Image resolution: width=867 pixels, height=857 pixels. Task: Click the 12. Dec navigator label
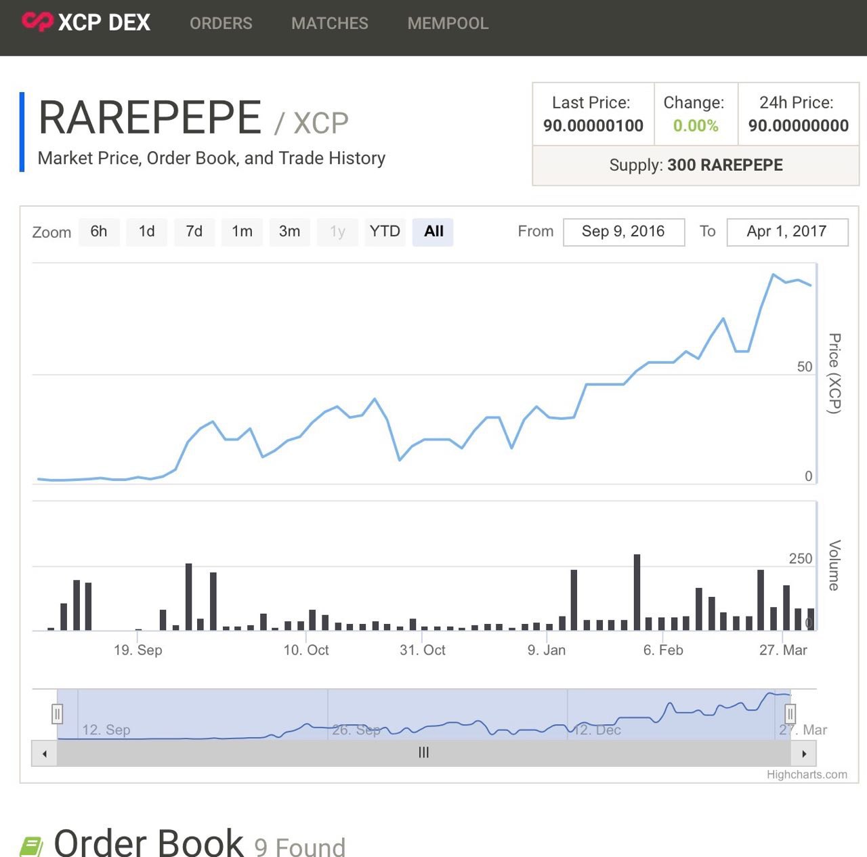(x=597, y=730)
